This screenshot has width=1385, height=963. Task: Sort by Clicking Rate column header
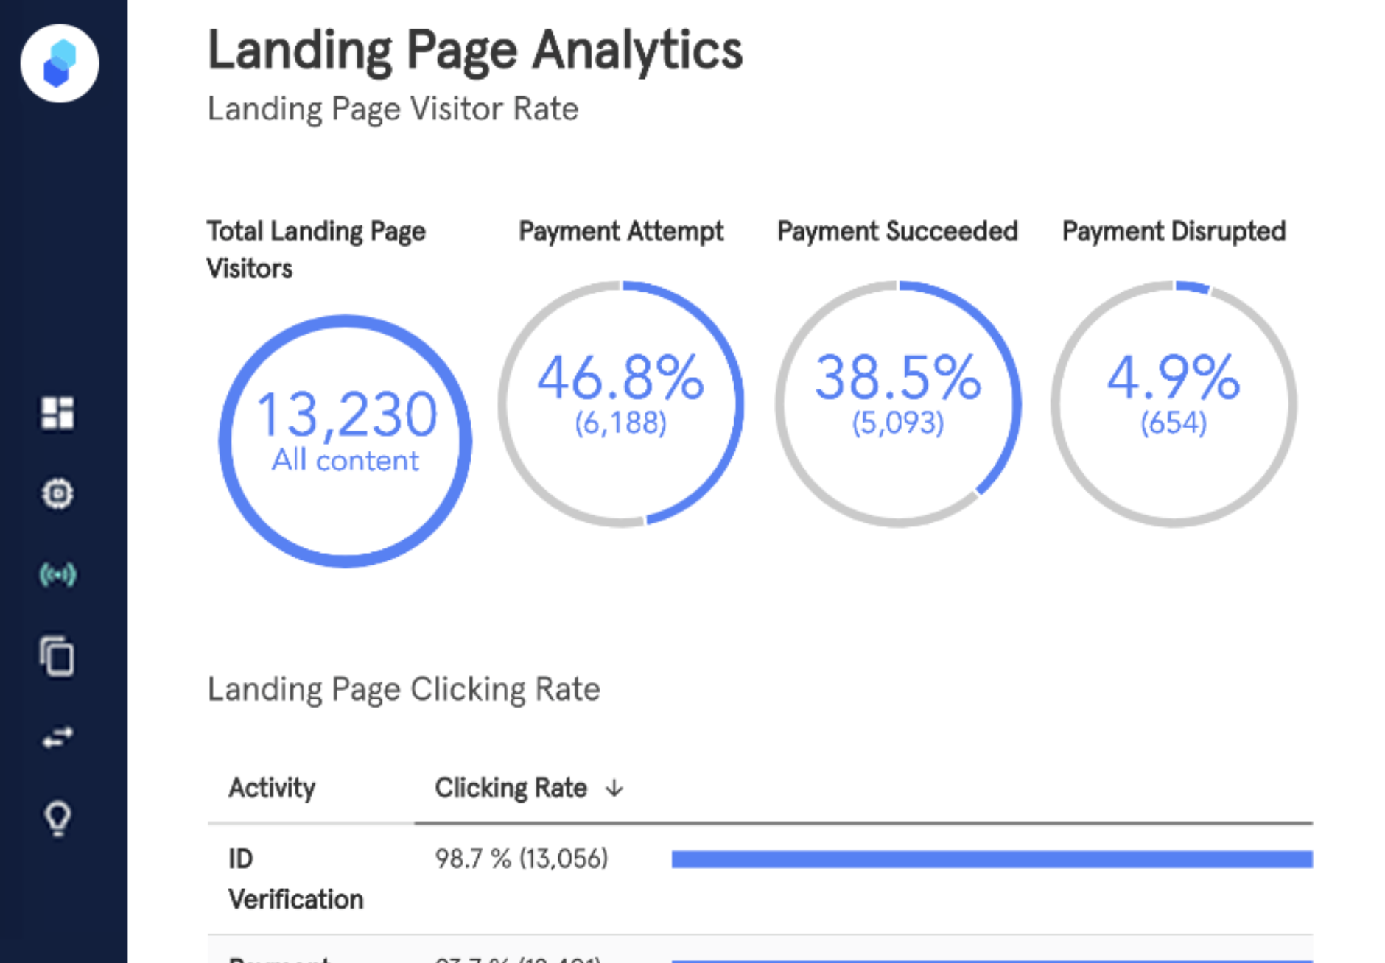coord(511,788)
